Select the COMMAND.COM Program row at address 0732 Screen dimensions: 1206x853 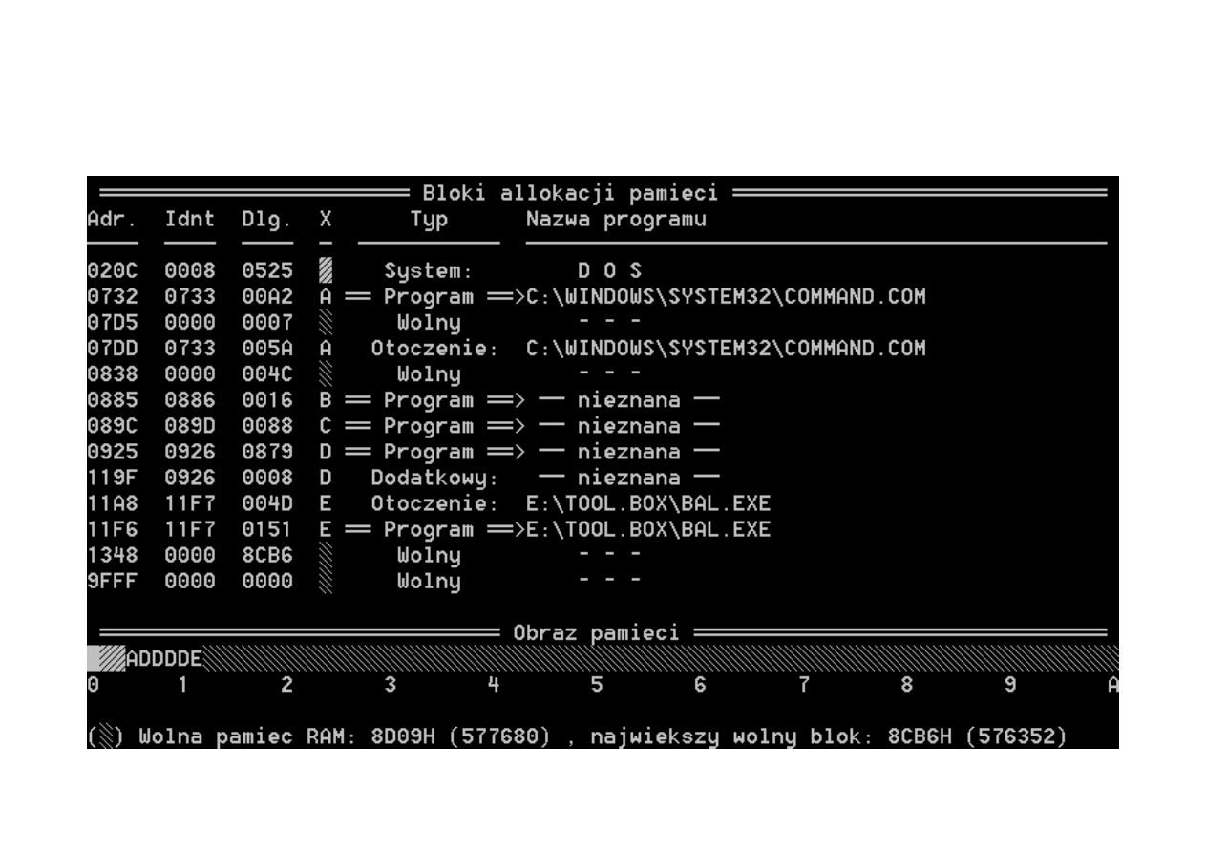(506, 296)
